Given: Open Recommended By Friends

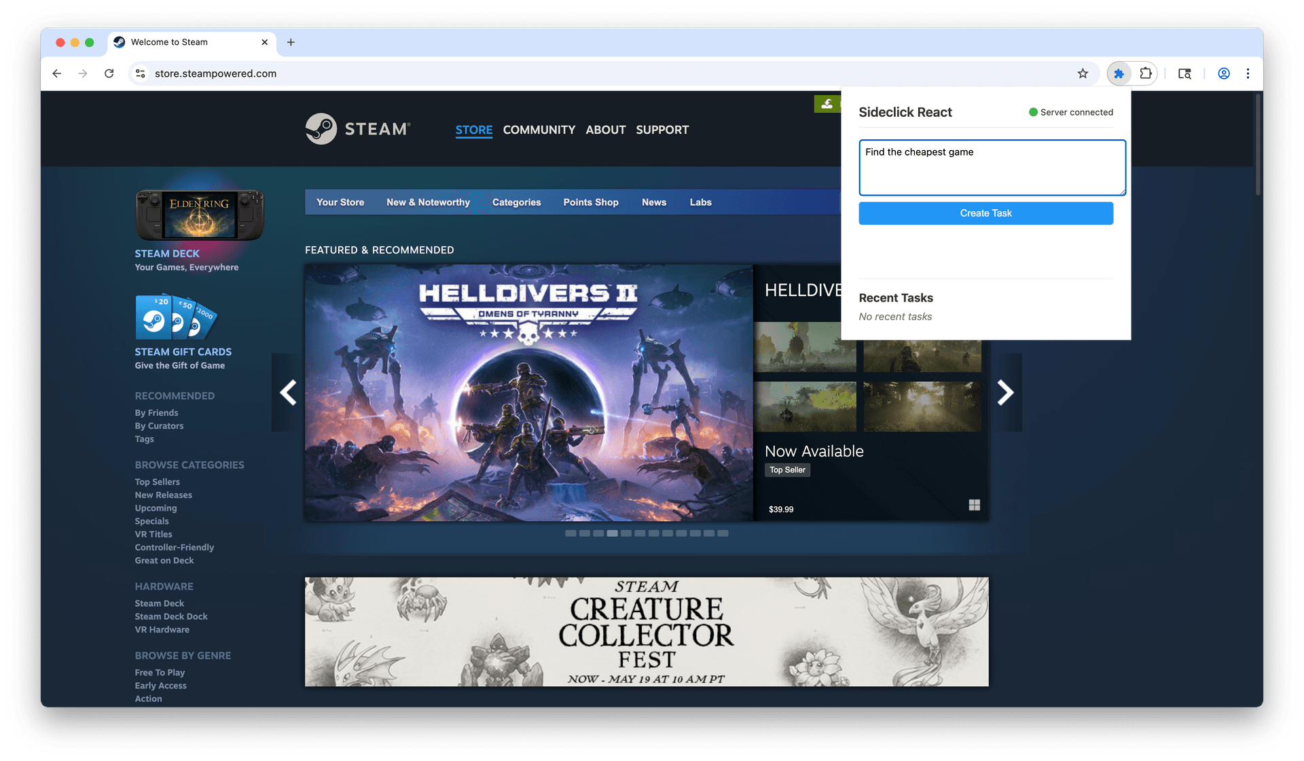Looking at the screenshot, I should (x=156, y=413).
